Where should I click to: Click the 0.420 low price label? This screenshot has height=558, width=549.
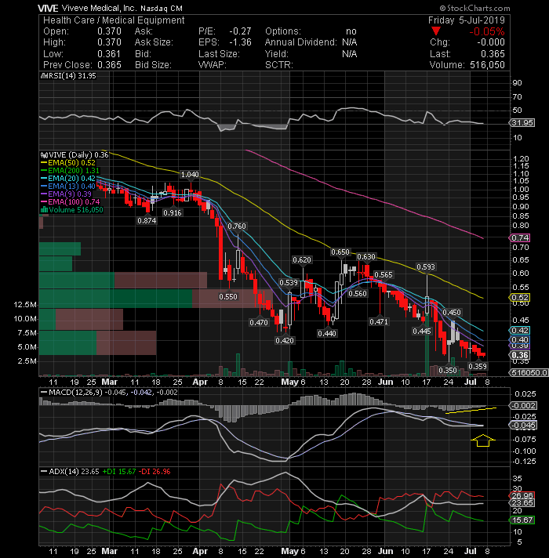click(285, 341)
